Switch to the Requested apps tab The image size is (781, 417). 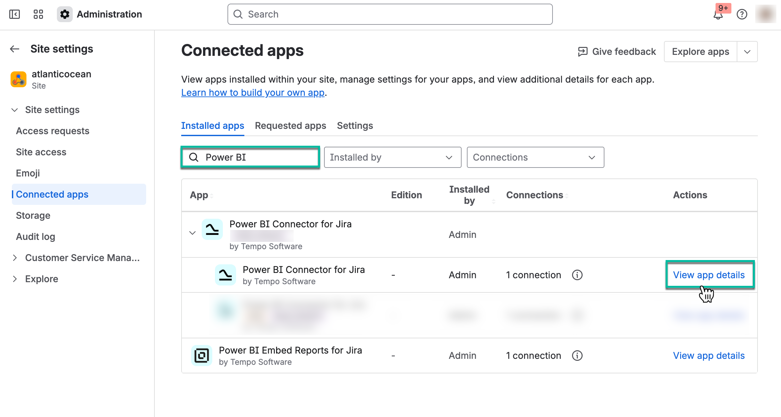coord(290,126)
